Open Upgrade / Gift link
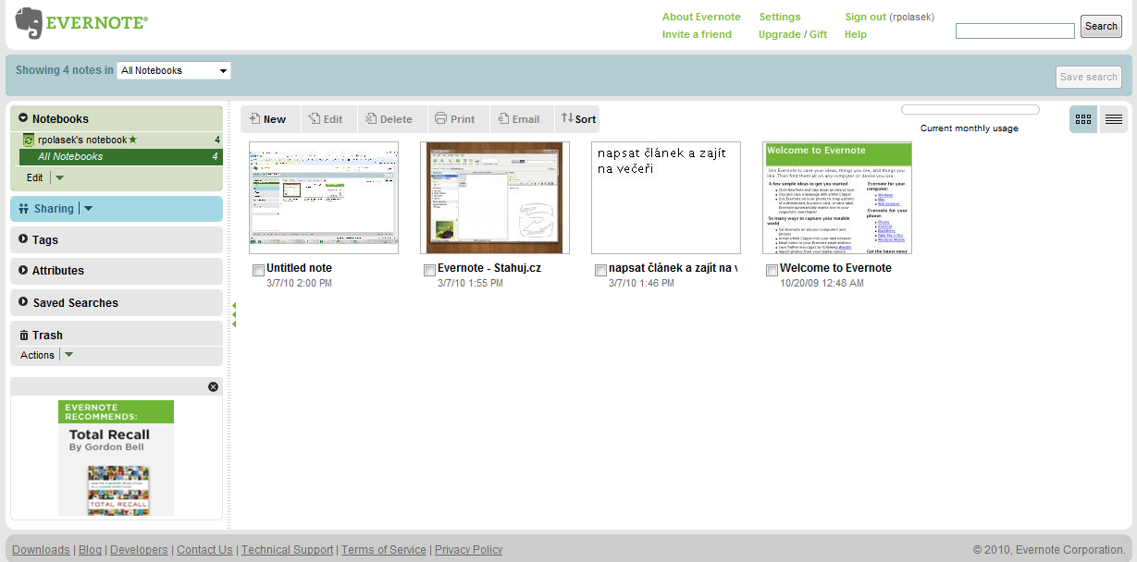 (793, 34)
